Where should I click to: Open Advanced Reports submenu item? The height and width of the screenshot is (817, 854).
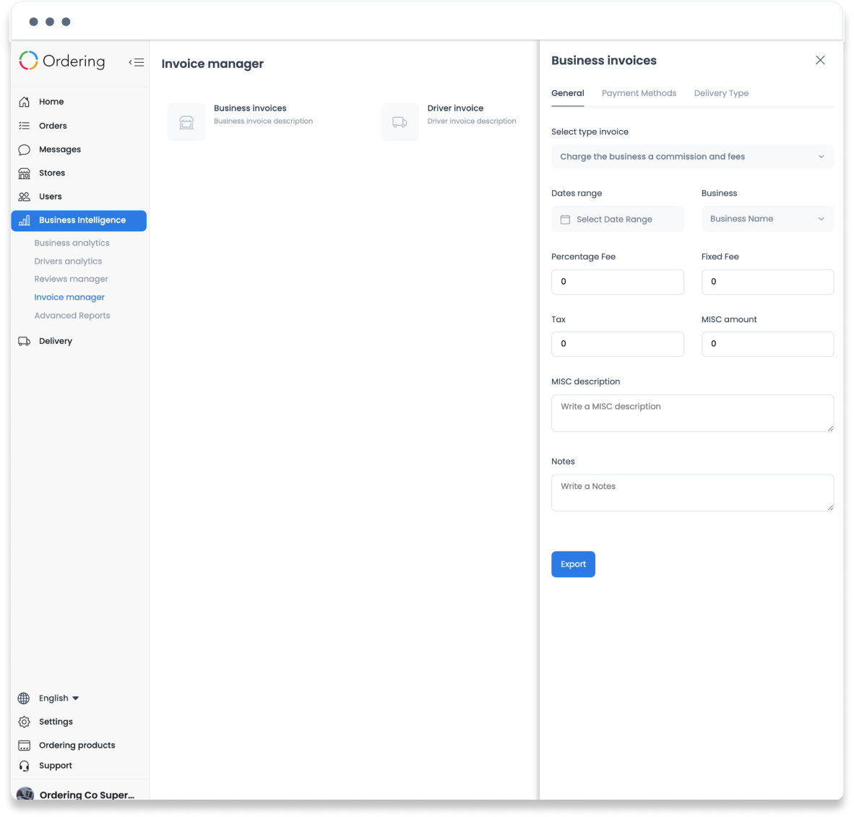pyautogui.click(x=72, y=316)
